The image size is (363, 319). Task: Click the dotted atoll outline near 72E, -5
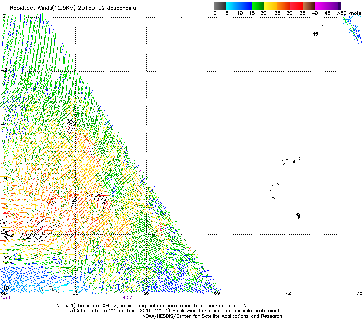285,161
